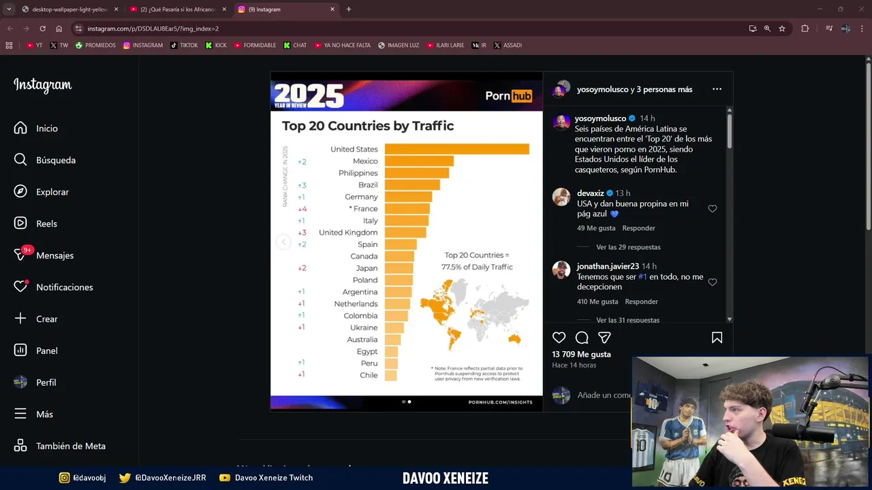
Task: Open Mensajes with 9+ badge
Action: click(x=44, y=255)
